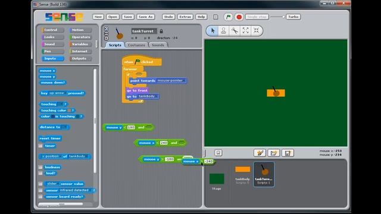Click the step speed slider
The height and width of the screenshot is (214, 381).
(277, 17)
